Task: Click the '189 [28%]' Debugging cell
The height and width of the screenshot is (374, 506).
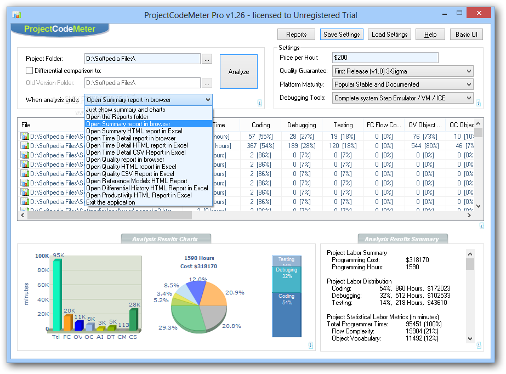Action: (x=302, y=146)
